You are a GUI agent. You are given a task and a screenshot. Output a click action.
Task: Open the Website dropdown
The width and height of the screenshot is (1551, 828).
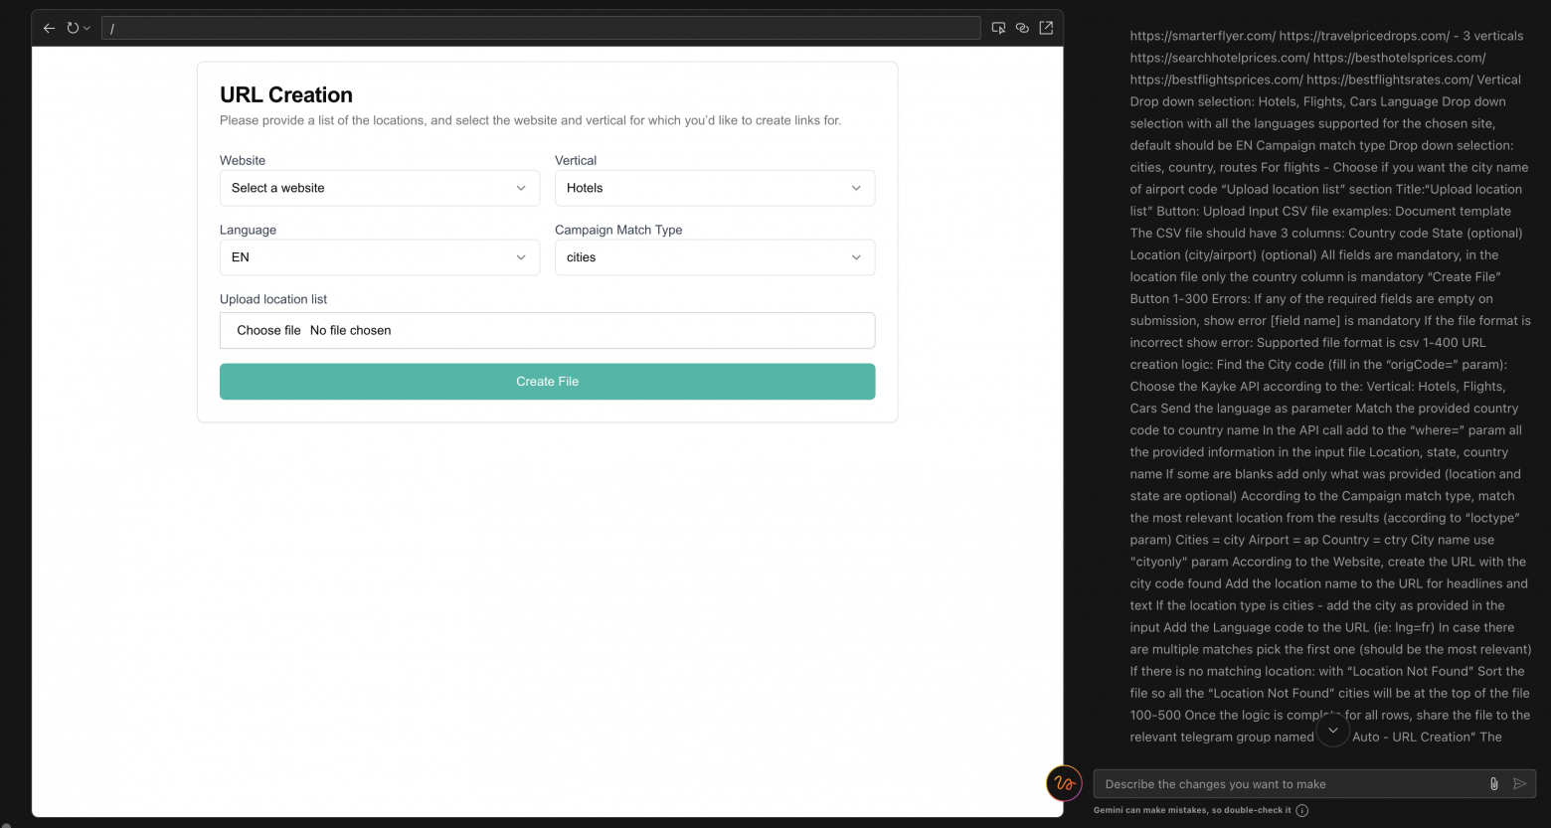pos(379,188)
